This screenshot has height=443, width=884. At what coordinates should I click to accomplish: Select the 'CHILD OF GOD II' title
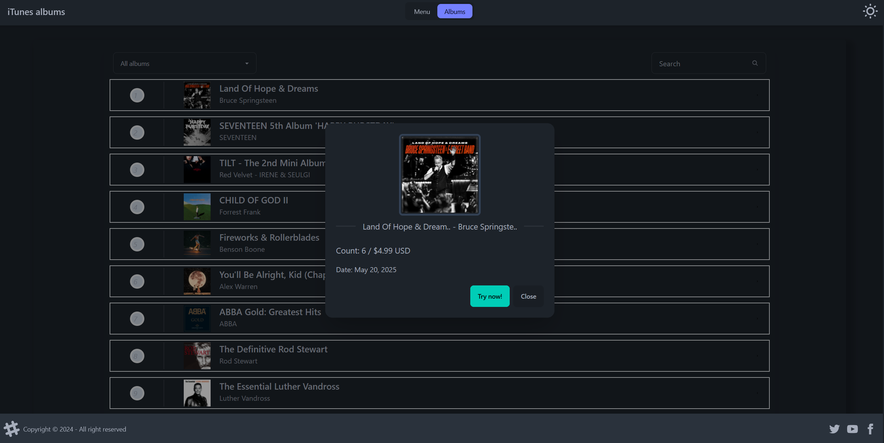point(254,200)
